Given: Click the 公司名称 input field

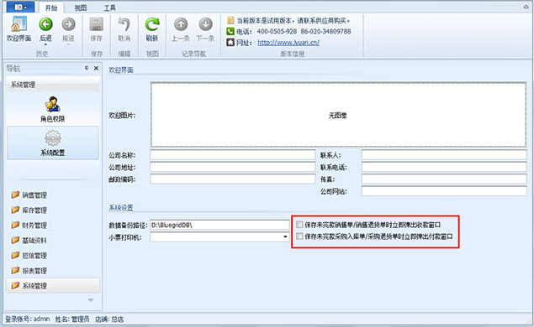Looking at the screenshot, I should pyautogui.click(x=233, y=155).
